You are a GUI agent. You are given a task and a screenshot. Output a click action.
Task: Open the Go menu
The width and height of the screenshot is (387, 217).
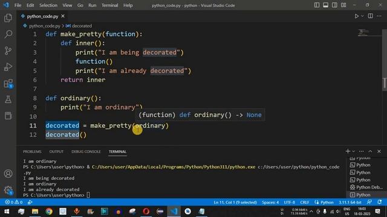click(x=80, y=5)
